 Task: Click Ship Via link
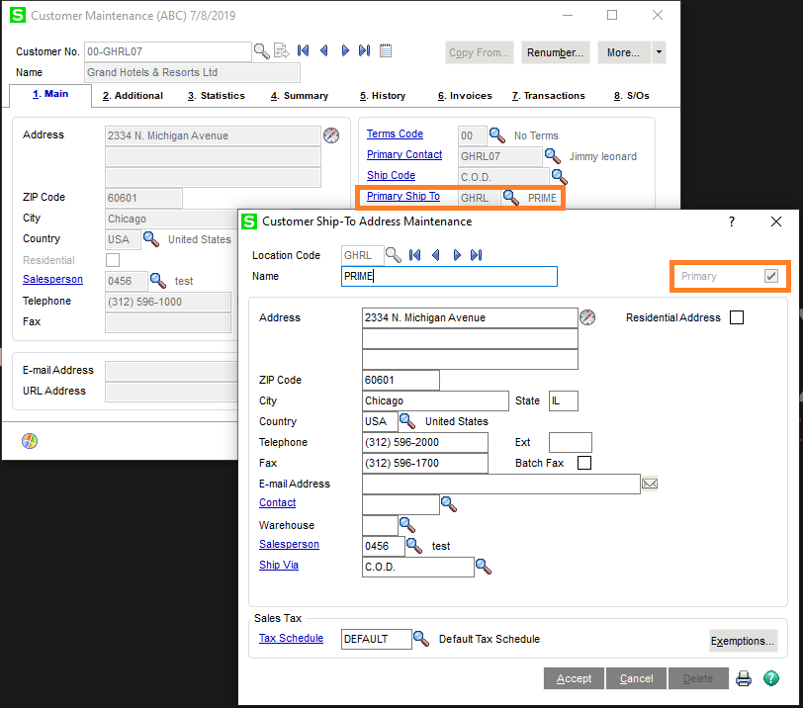279,565
